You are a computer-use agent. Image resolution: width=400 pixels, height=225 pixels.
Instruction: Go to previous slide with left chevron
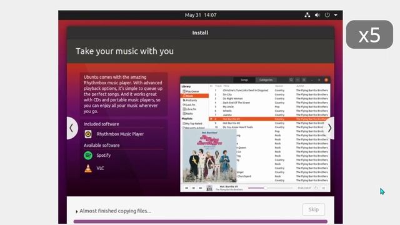(x=72, y=128)
